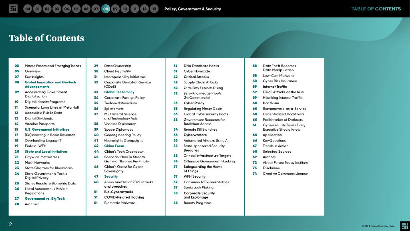This screenshot has height=231, width=410.
Task: Open the Vaccine Passports entry
Action: point(40,124)
